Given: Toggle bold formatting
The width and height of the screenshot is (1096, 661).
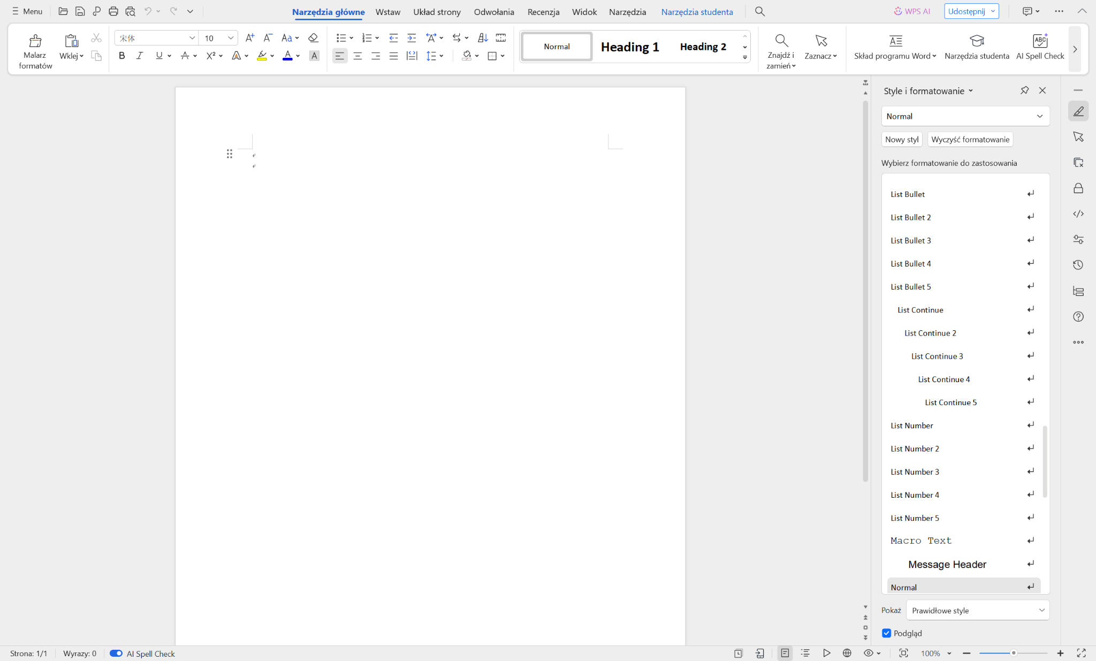Looking at the screenshot, I should (122, 56).
